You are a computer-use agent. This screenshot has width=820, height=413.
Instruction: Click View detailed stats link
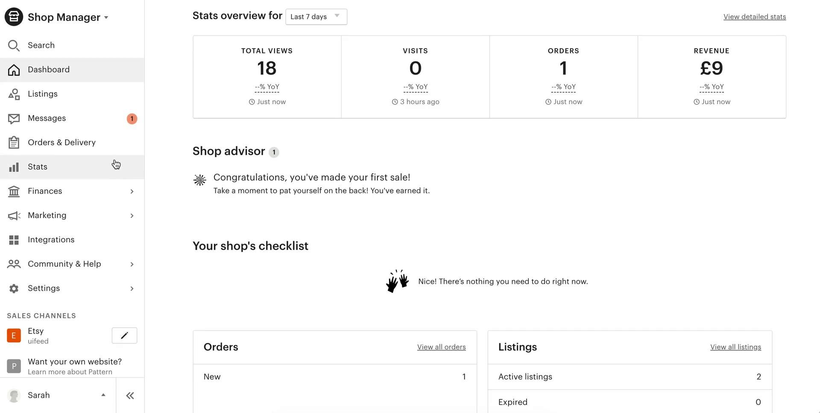pyautogui.click(x=754, y=17)
